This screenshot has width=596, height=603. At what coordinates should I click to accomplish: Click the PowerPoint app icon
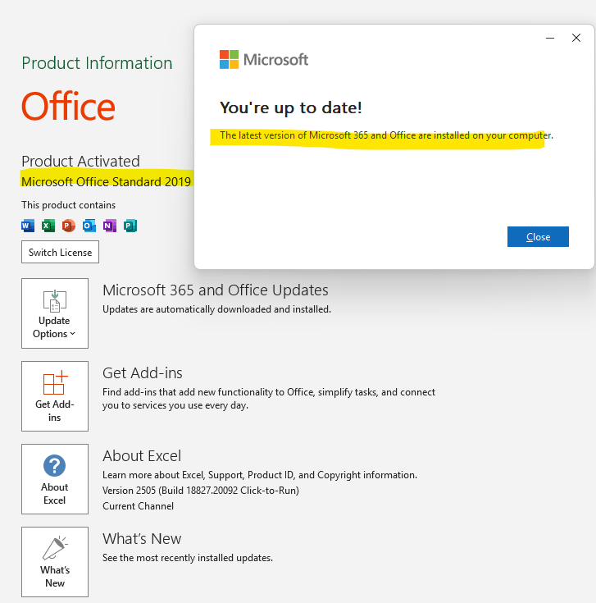(69, 226)
